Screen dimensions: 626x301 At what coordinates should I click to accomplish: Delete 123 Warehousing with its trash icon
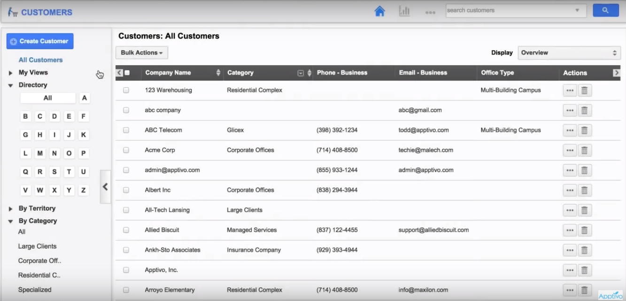pyautogui.click(x=585, y=90)
